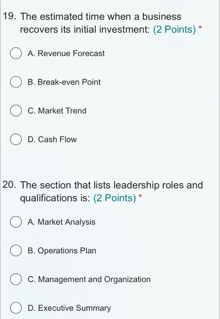Click question 19 heading about initial investment

coord(103,23)
